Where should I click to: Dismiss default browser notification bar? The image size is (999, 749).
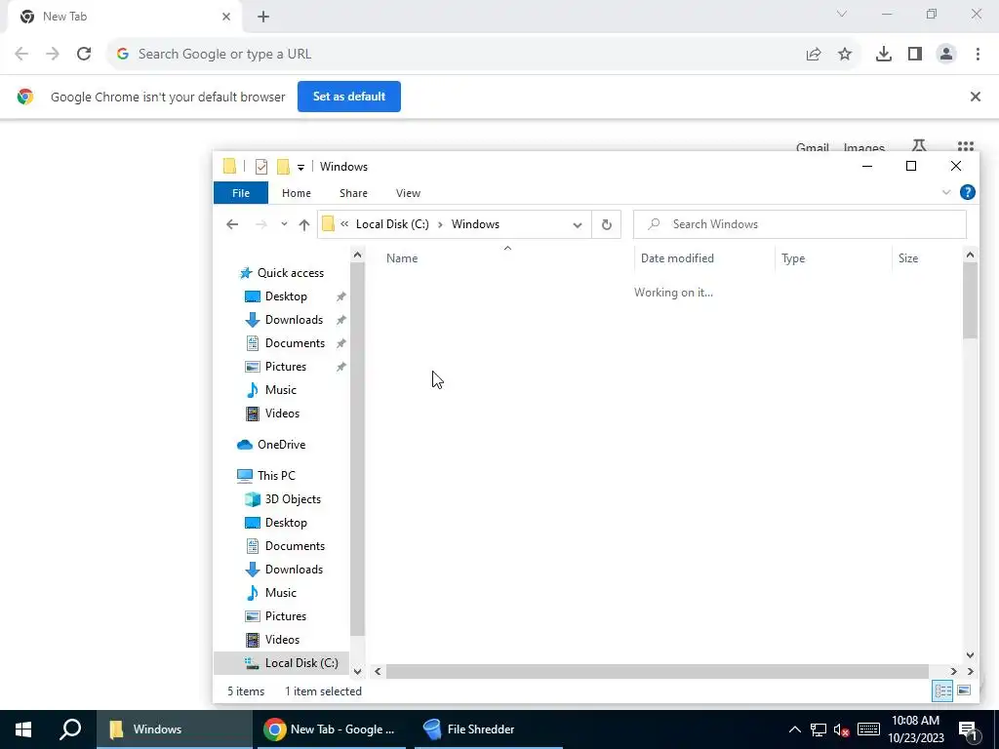coord(976,97)
